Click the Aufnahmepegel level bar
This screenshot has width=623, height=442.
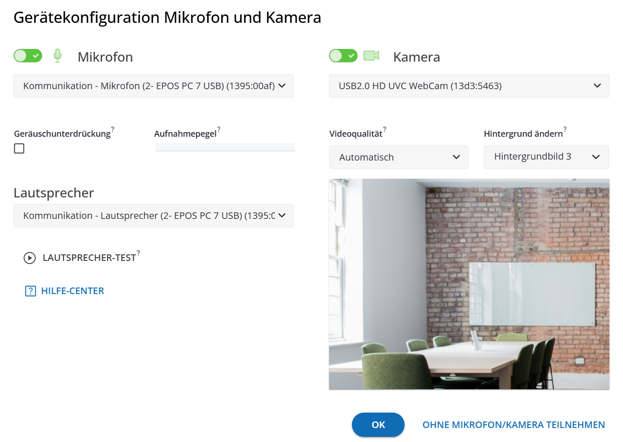click(224, 147)
